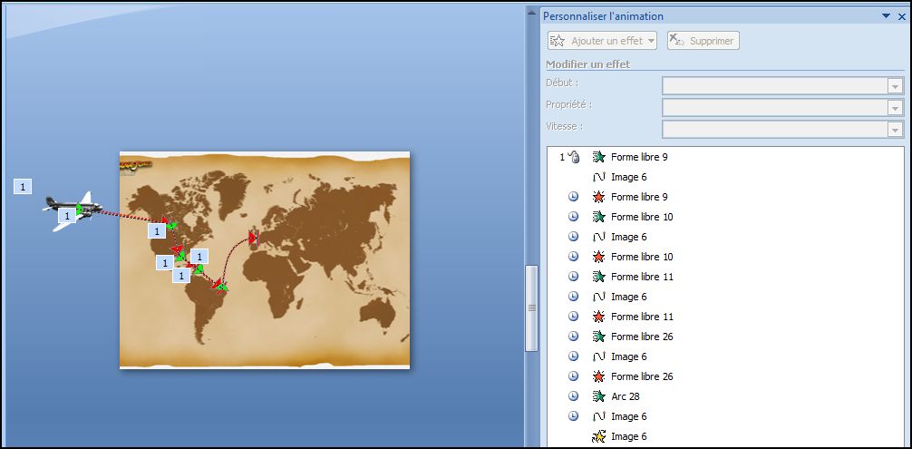Select green entrance star of Forme libre 10
This screenshot has width=912, height=449.
coord(598,217)
